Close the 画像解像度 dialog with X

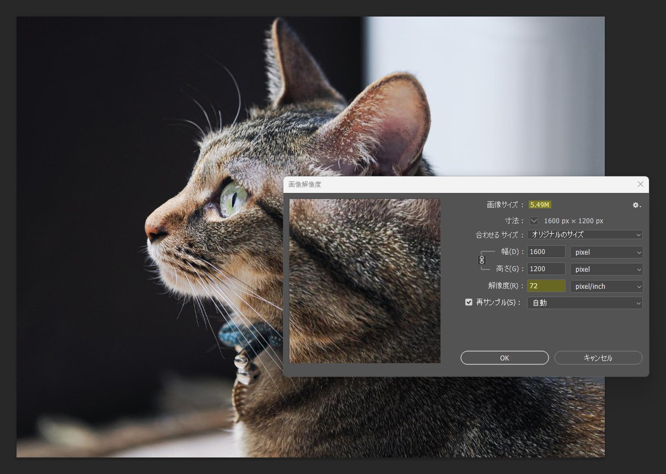click(640, 184)
